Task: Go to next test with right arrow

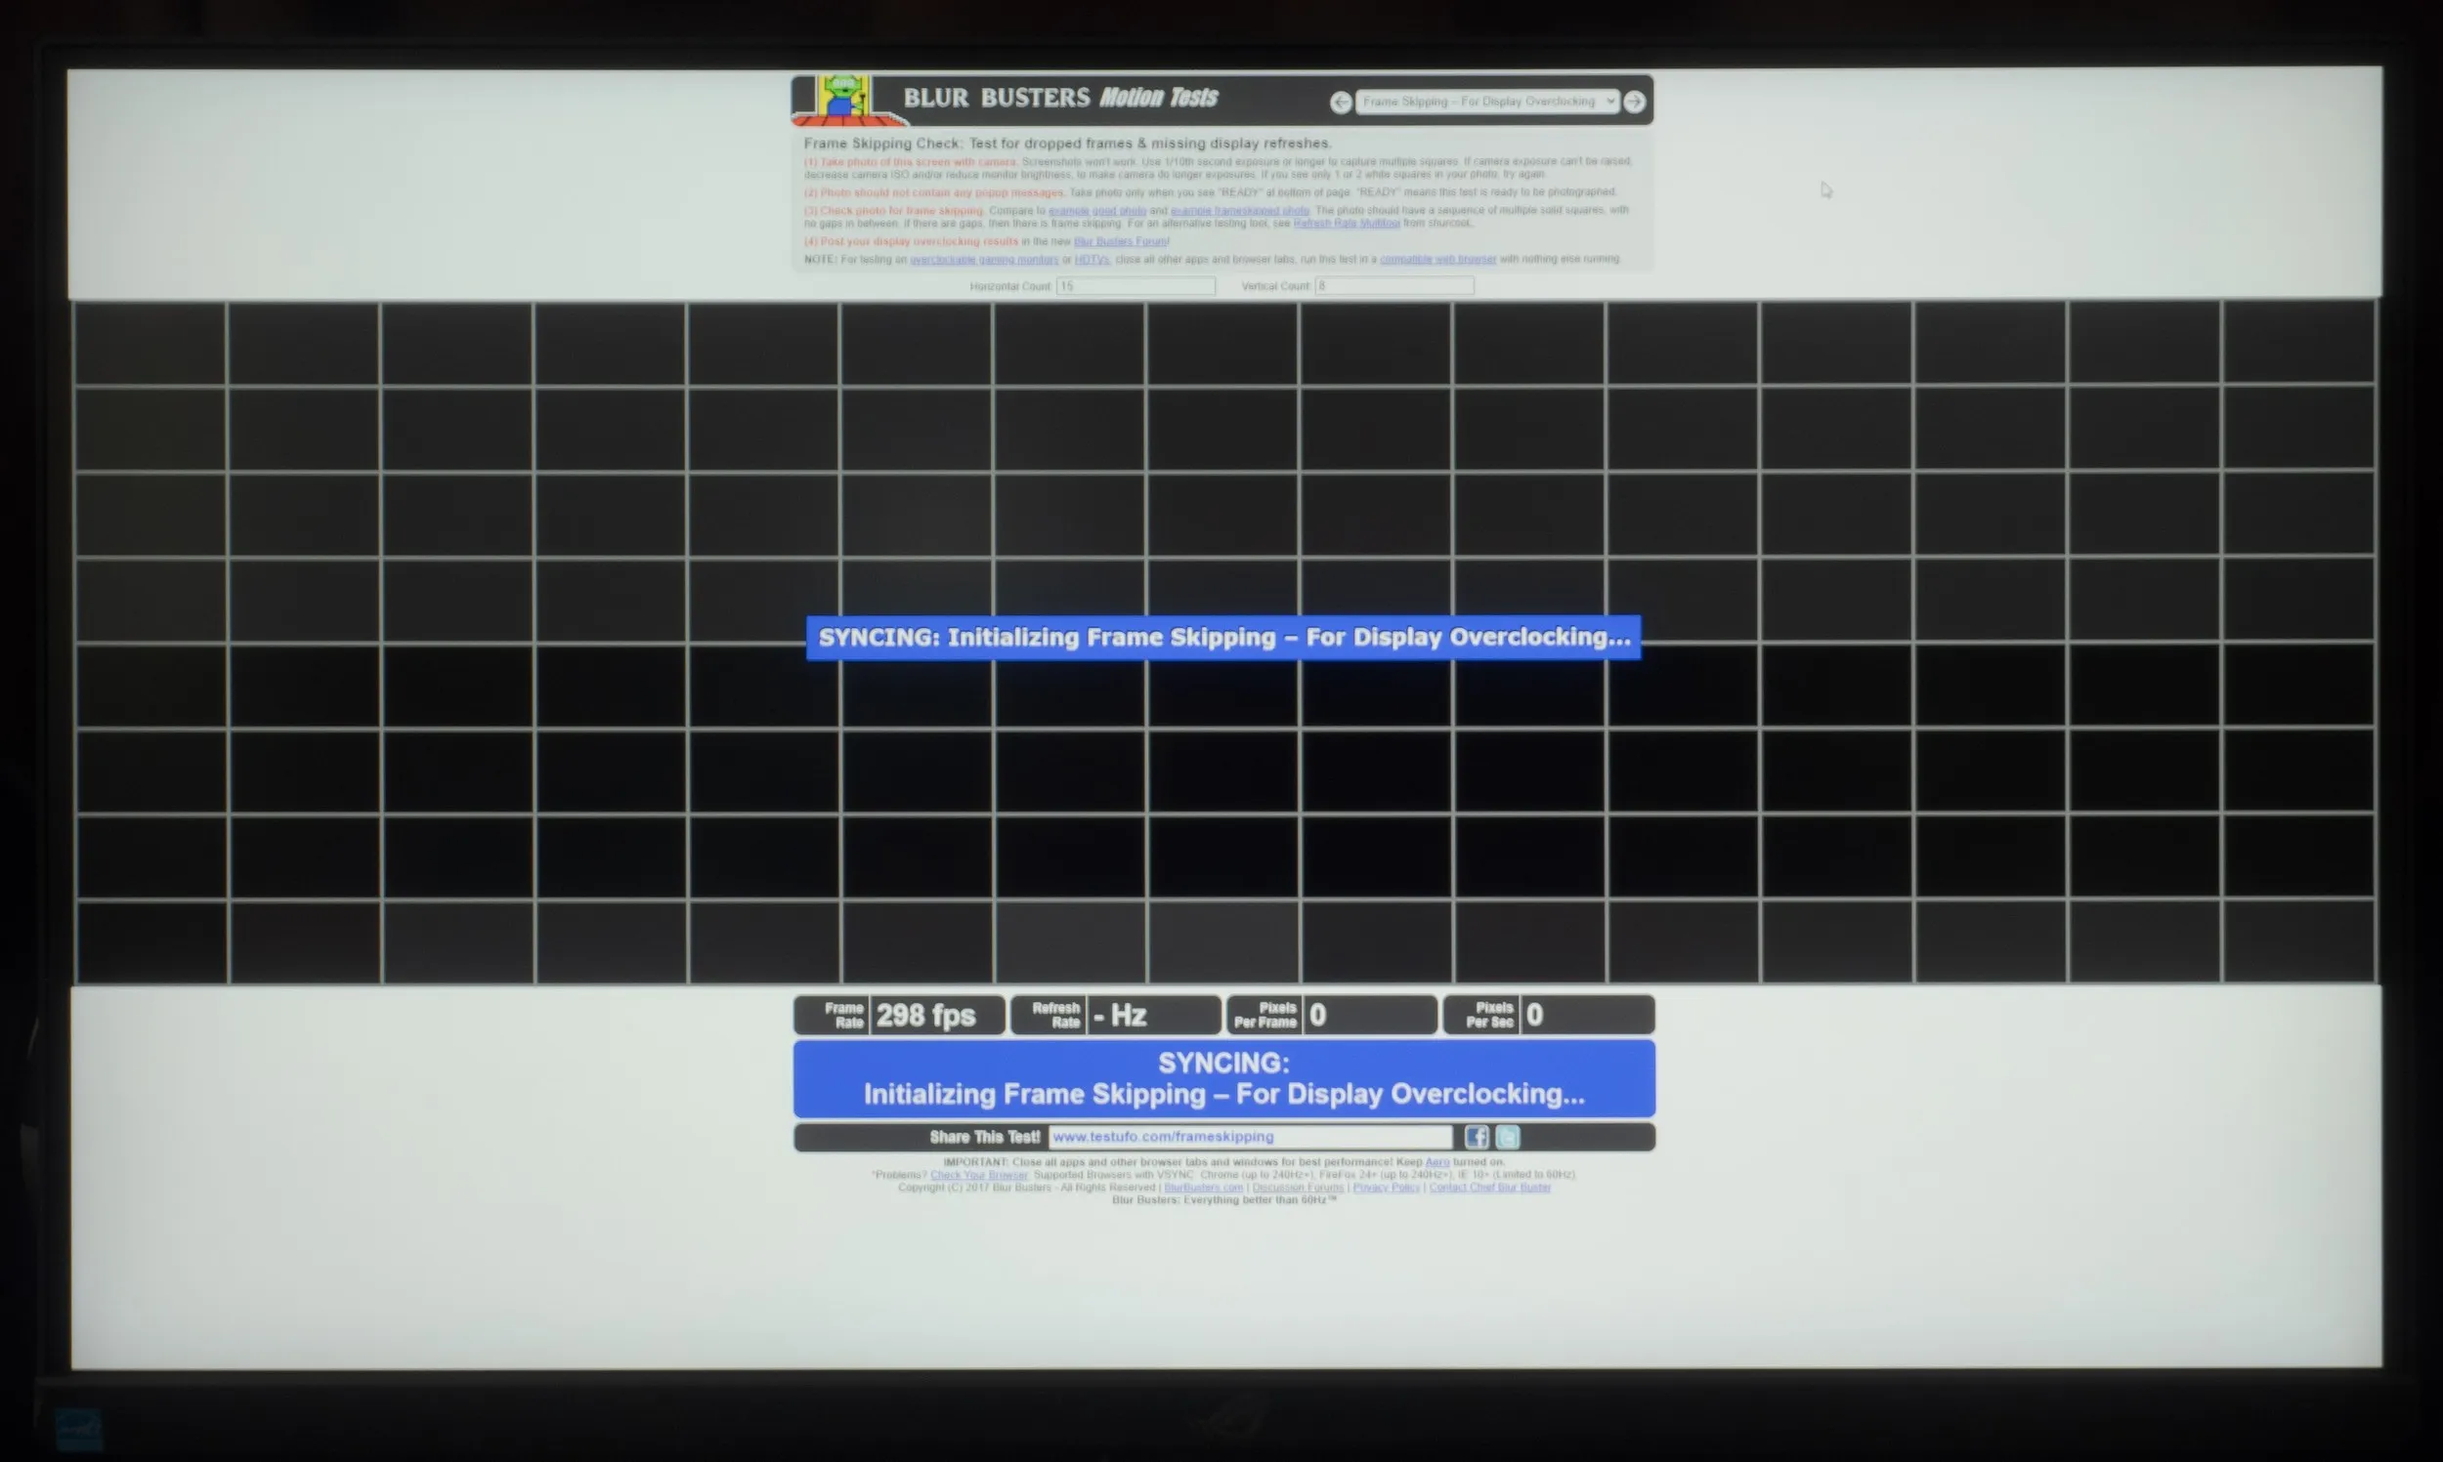Action: [1634, 102]
